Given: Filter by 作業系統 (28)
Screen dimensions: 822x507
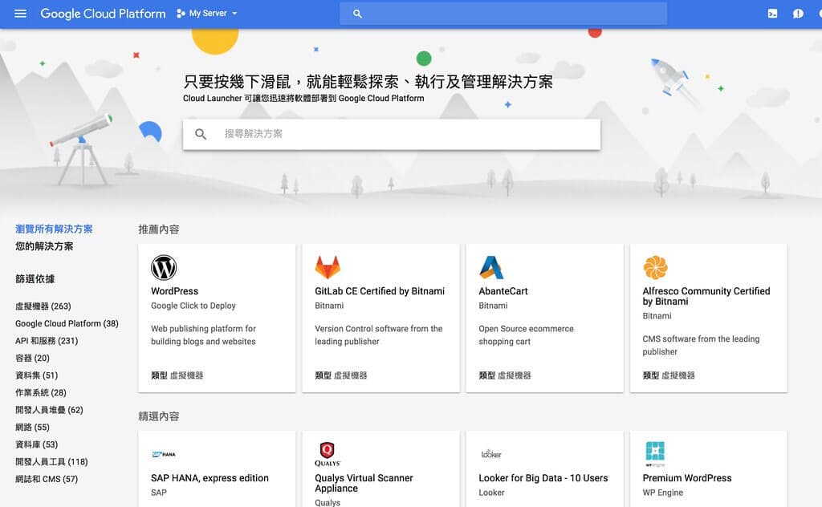Looking at the screenshot, I should pyautogui.click(x=41, y=392).
